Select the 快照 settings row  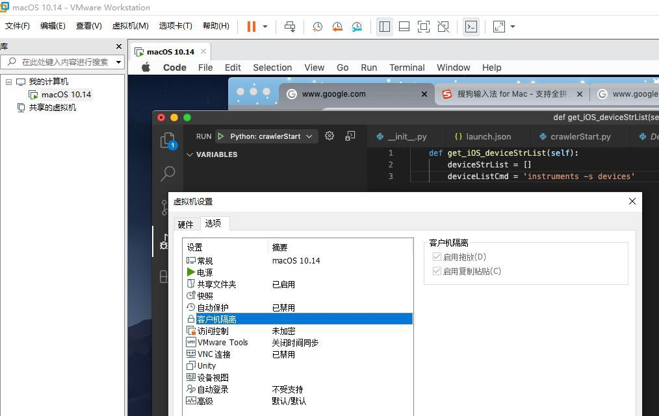tap(298, 296)
